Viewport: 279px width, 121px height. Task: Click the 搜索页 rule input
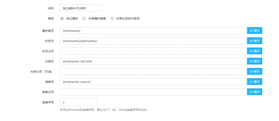click(153, 82)
